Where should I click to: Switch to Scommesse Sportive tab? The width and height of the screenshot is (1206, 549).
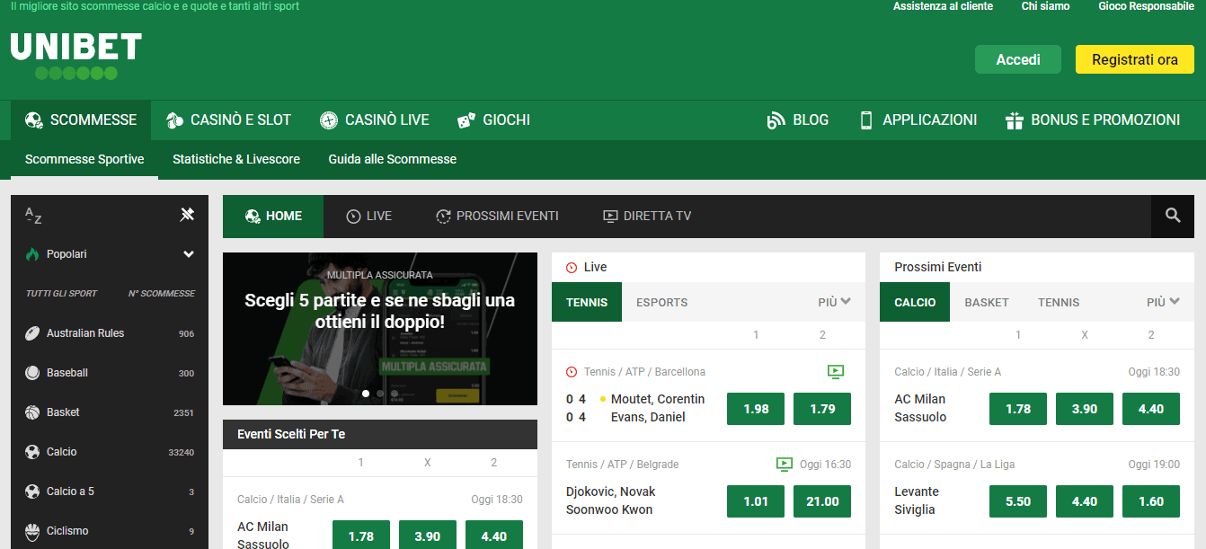[84, 159]
